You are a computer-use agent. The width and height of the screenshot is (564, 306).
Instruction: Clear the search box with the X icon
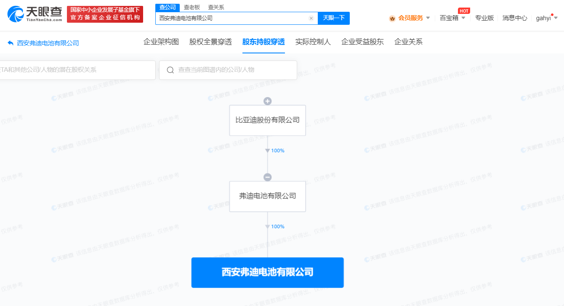pos(311,18)
